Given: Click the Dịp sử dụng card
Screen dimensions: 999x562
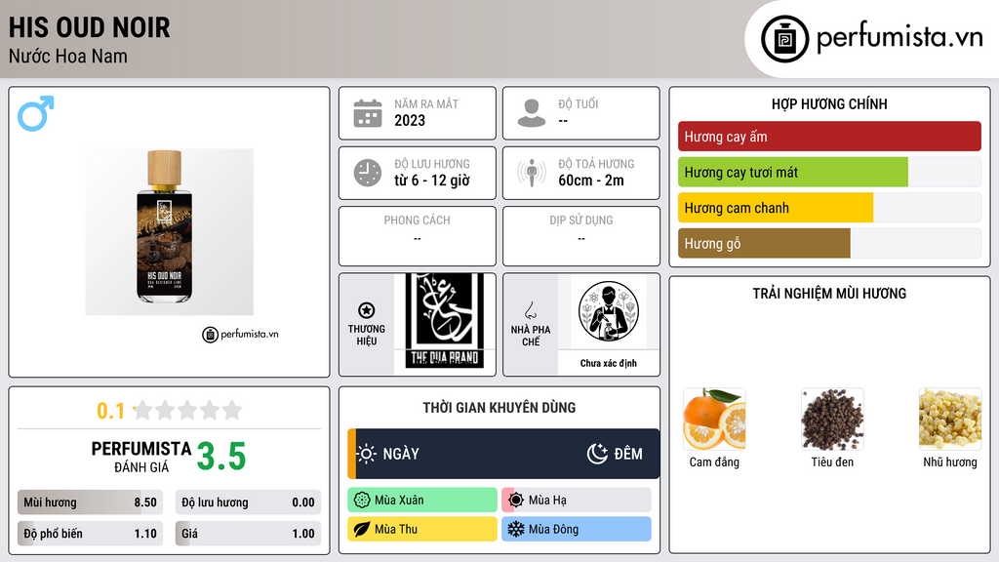Looking at the screenshot, I should [581, 236].
